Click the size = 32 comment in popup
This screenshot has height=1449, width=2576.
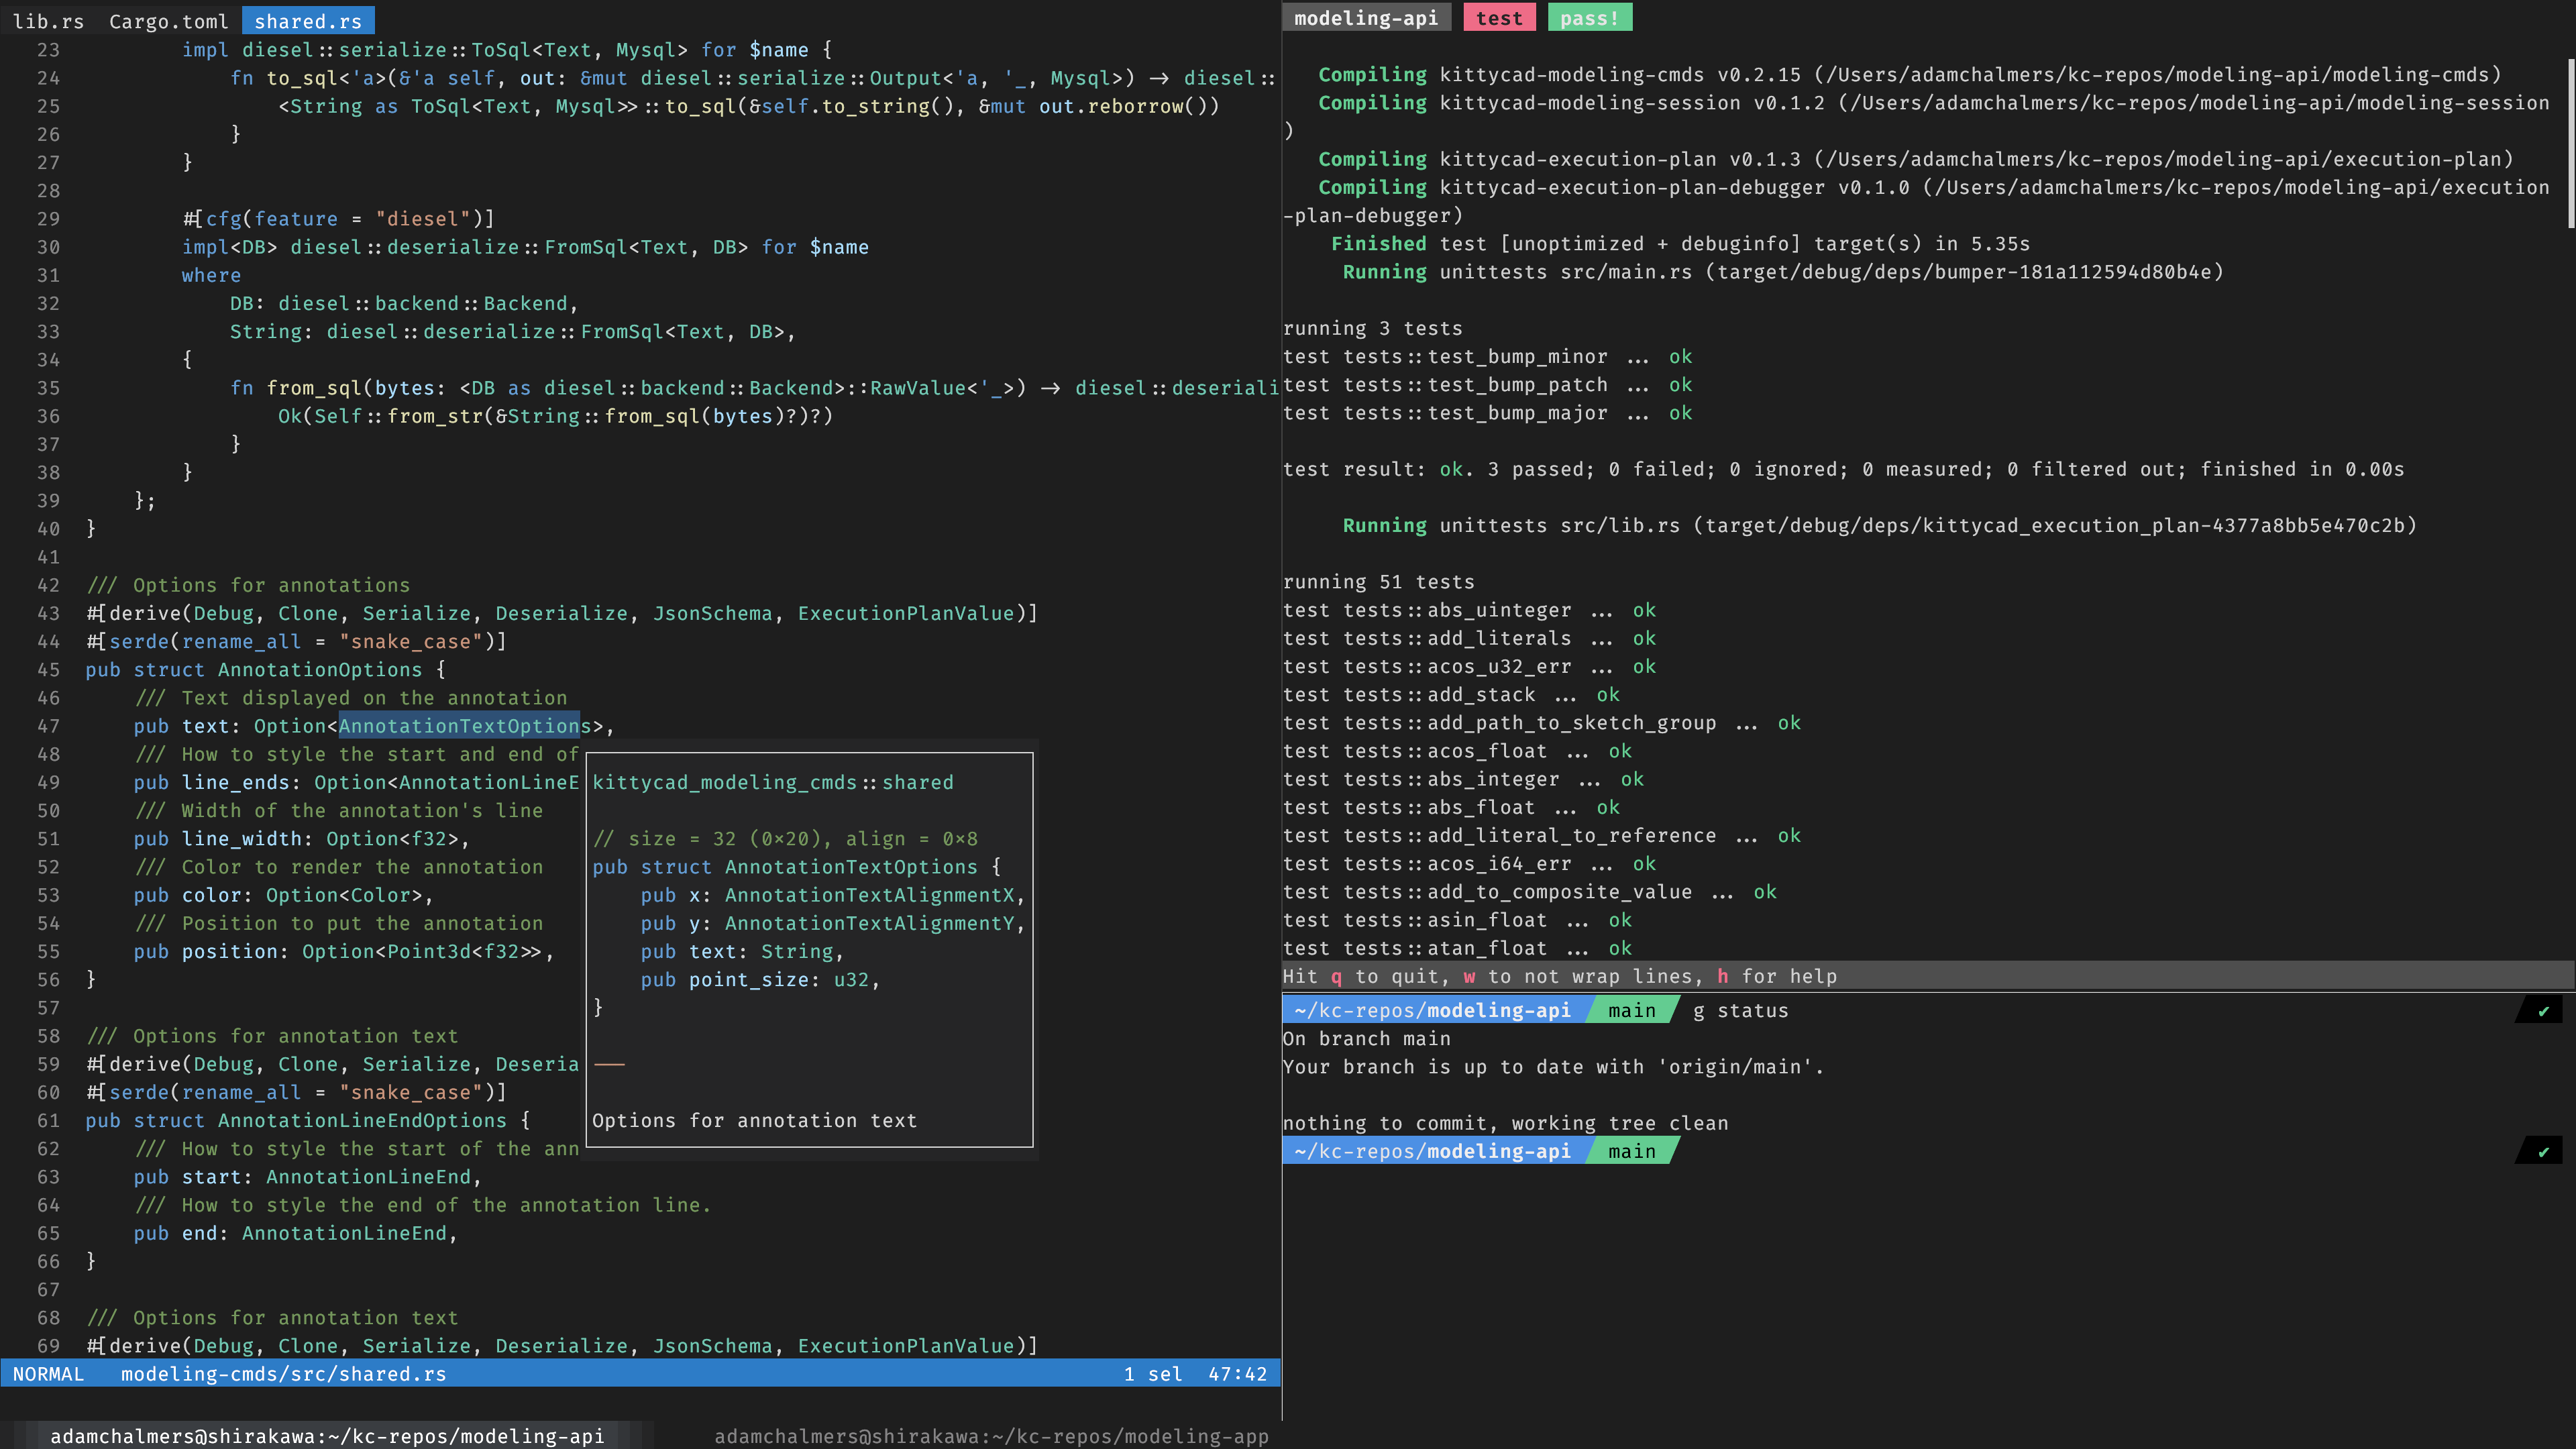tap(785, 839)
